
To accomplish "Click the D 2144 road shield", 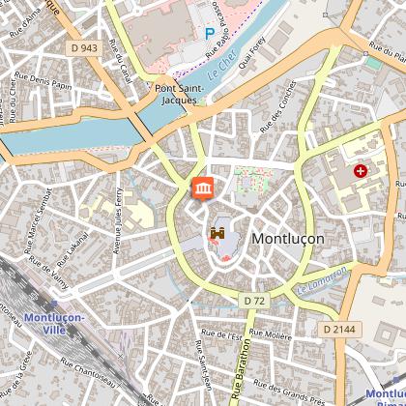I will pos(339,330).
